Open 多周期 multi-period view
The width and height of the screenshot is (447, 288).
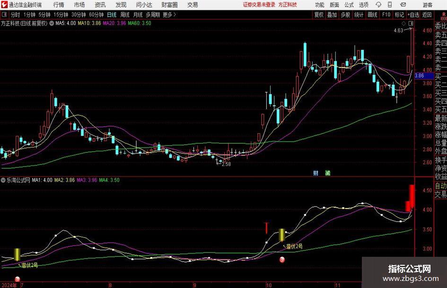pos(153,15)
